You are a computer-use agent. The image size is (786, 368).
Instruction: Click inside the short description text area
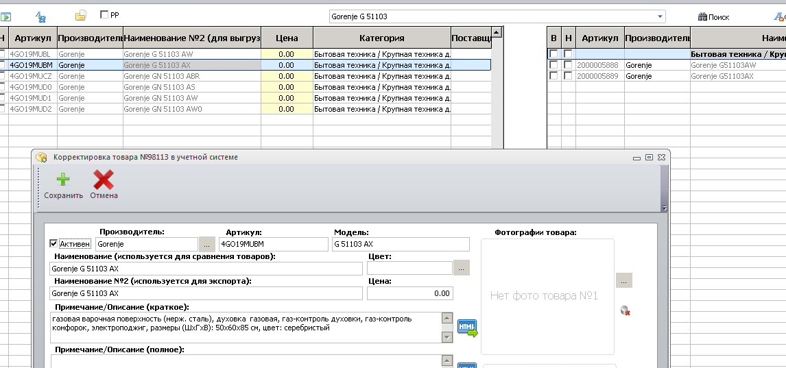coord(246,328)
